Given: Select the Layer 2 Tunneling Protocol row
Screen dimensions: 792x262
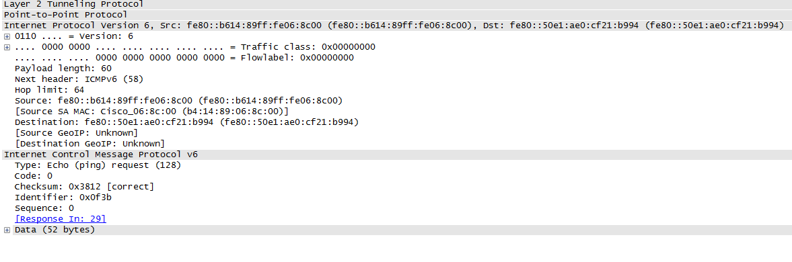Looking at the screenshot, I should click(x=396, y=4).
